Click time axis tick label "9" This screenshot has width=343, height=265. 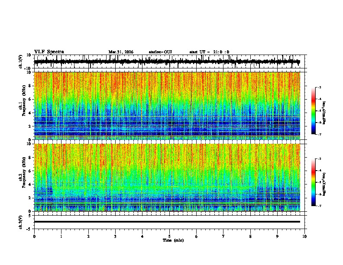pos(277,236)
